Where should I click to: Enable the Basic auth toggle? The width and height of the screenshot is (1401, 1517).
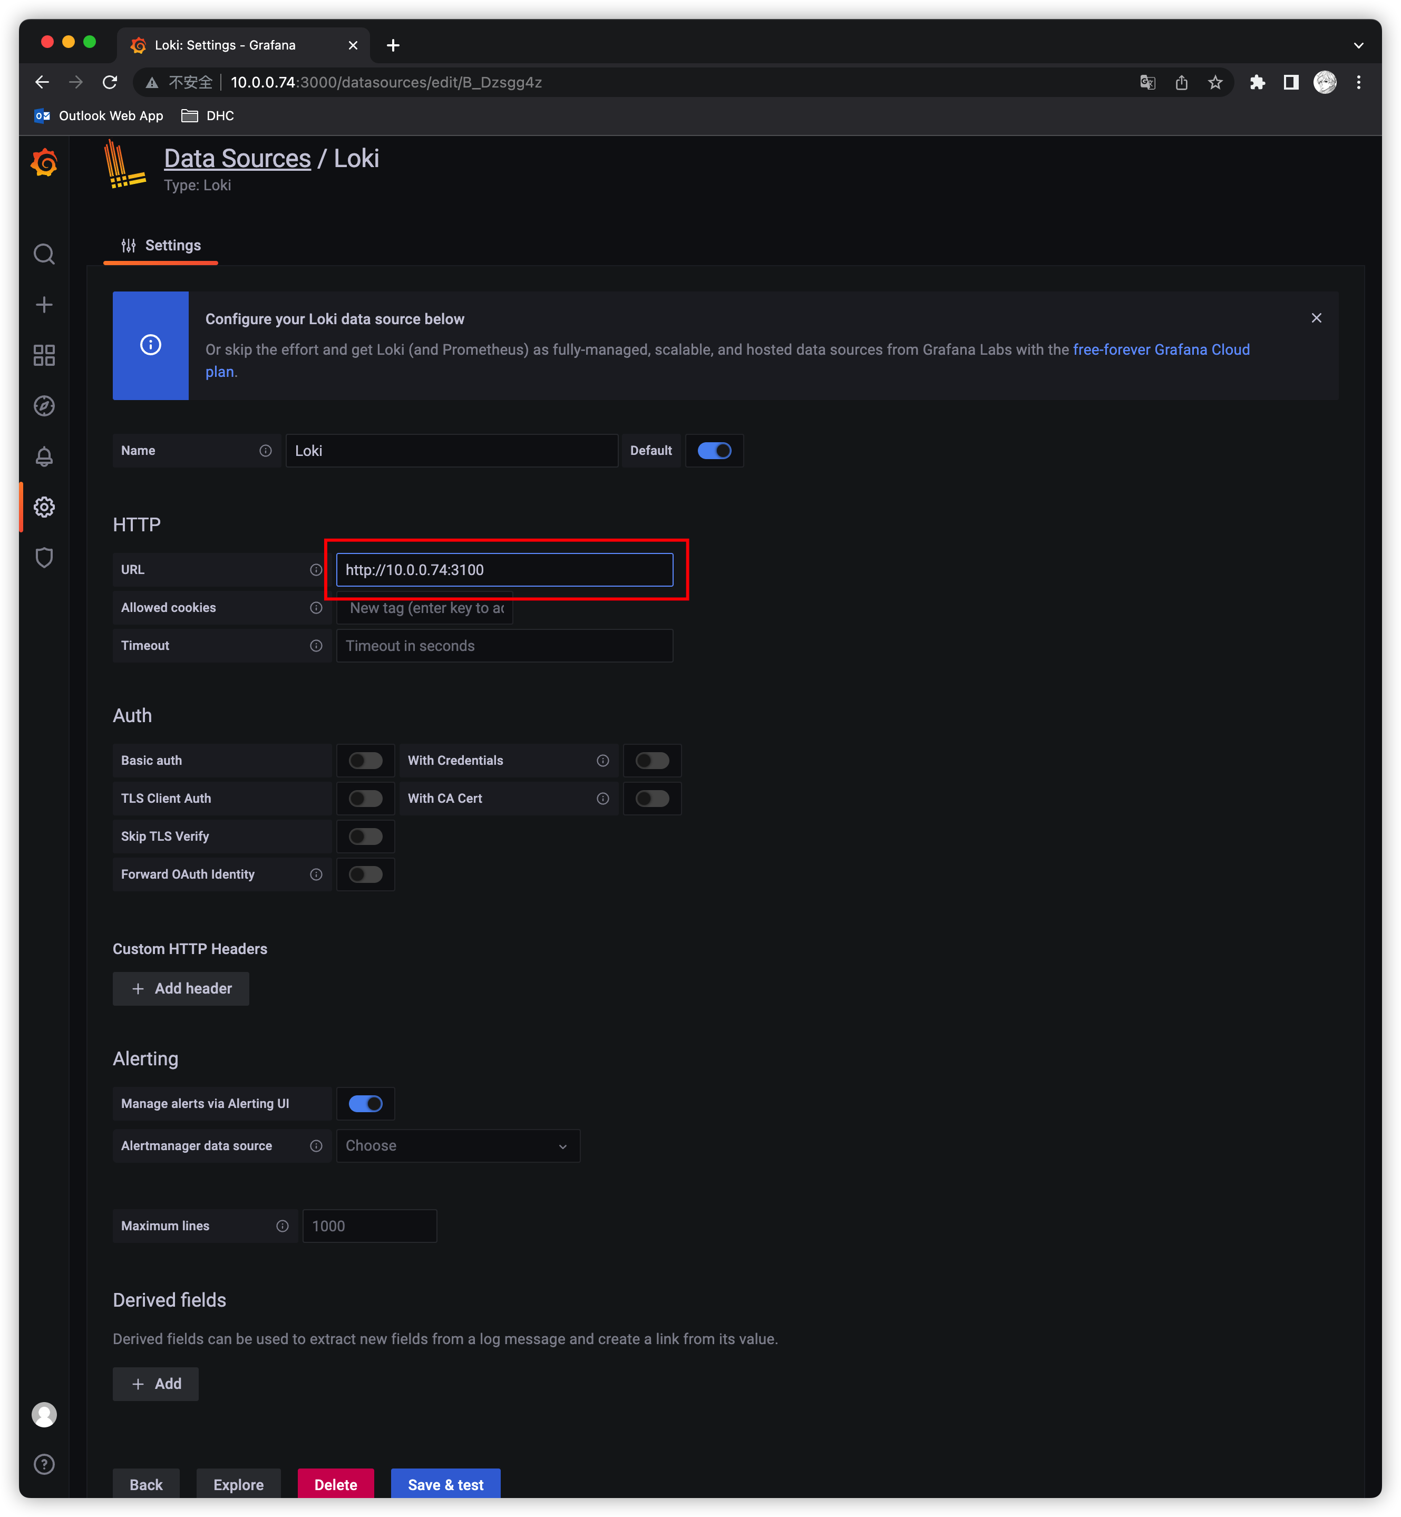point(365,761)
